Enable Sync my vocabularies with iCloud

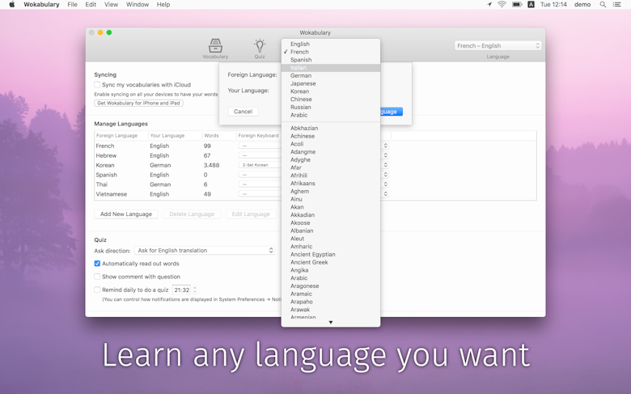97,84
